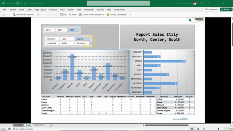Viewport: 233px width, 131px height.
Task: Open the Review ribbon tab
Action: coord(71,9)
